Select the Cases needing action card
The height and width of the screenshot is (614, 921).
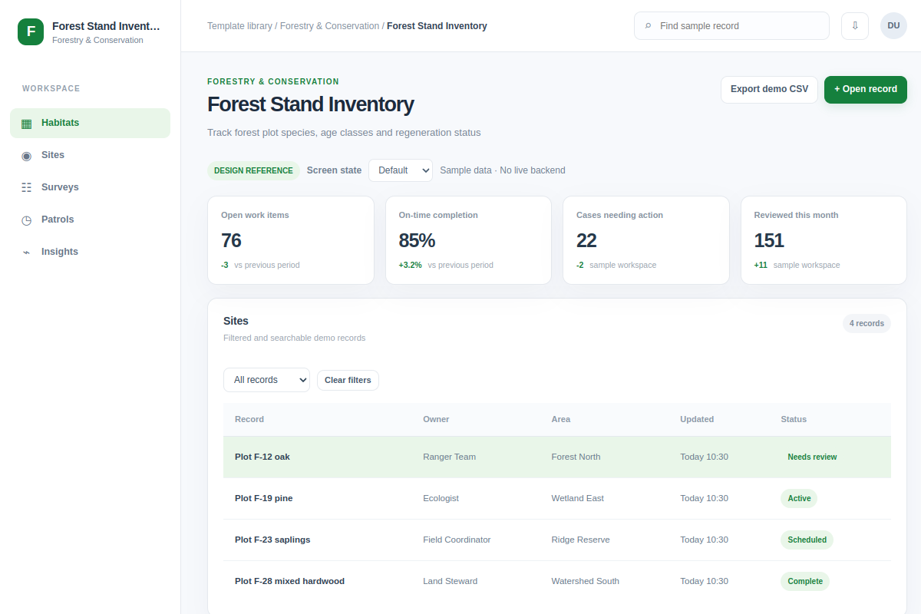coord(646,240)
